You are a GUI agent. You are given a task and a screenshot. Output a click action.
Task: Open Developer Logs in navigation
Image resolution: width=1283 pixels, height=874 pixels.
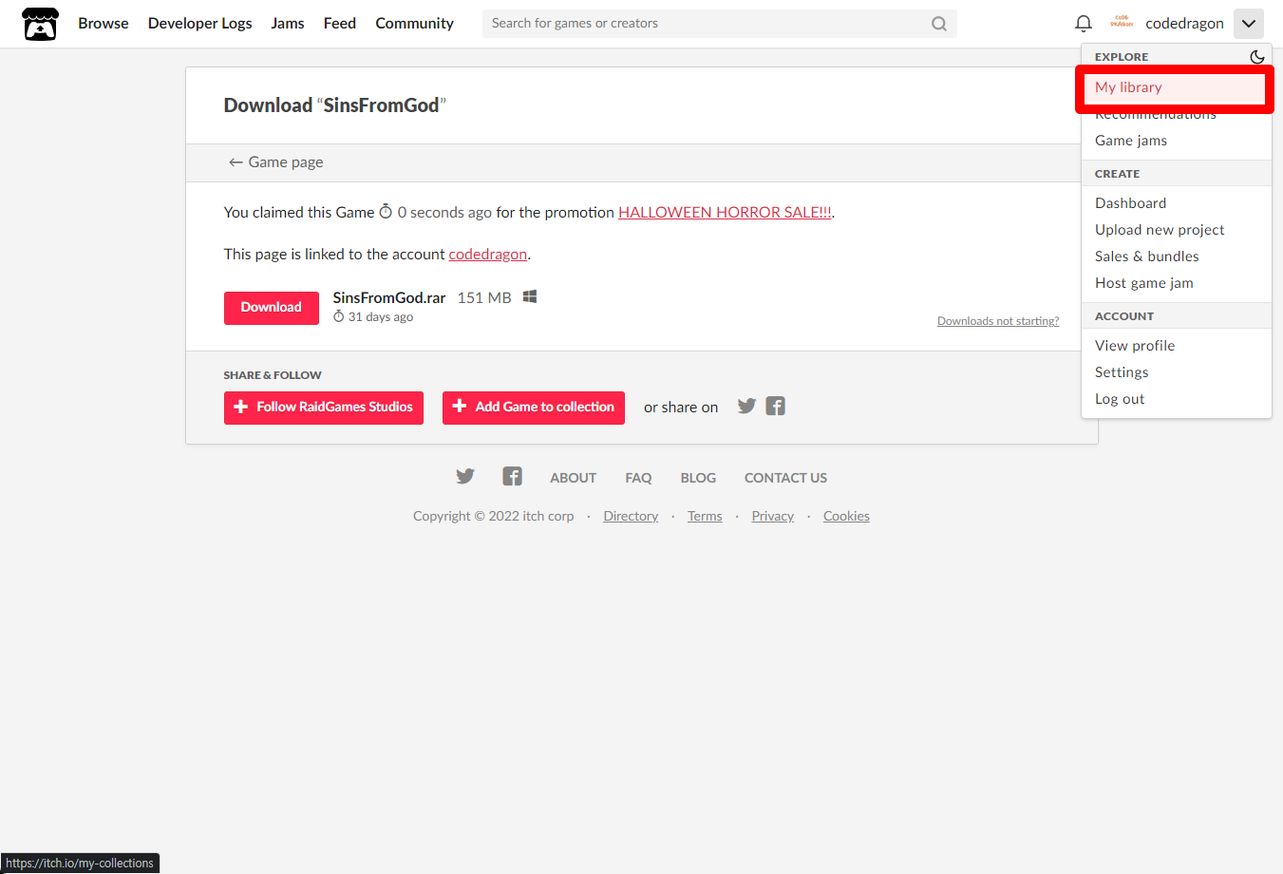coord(200,24)
